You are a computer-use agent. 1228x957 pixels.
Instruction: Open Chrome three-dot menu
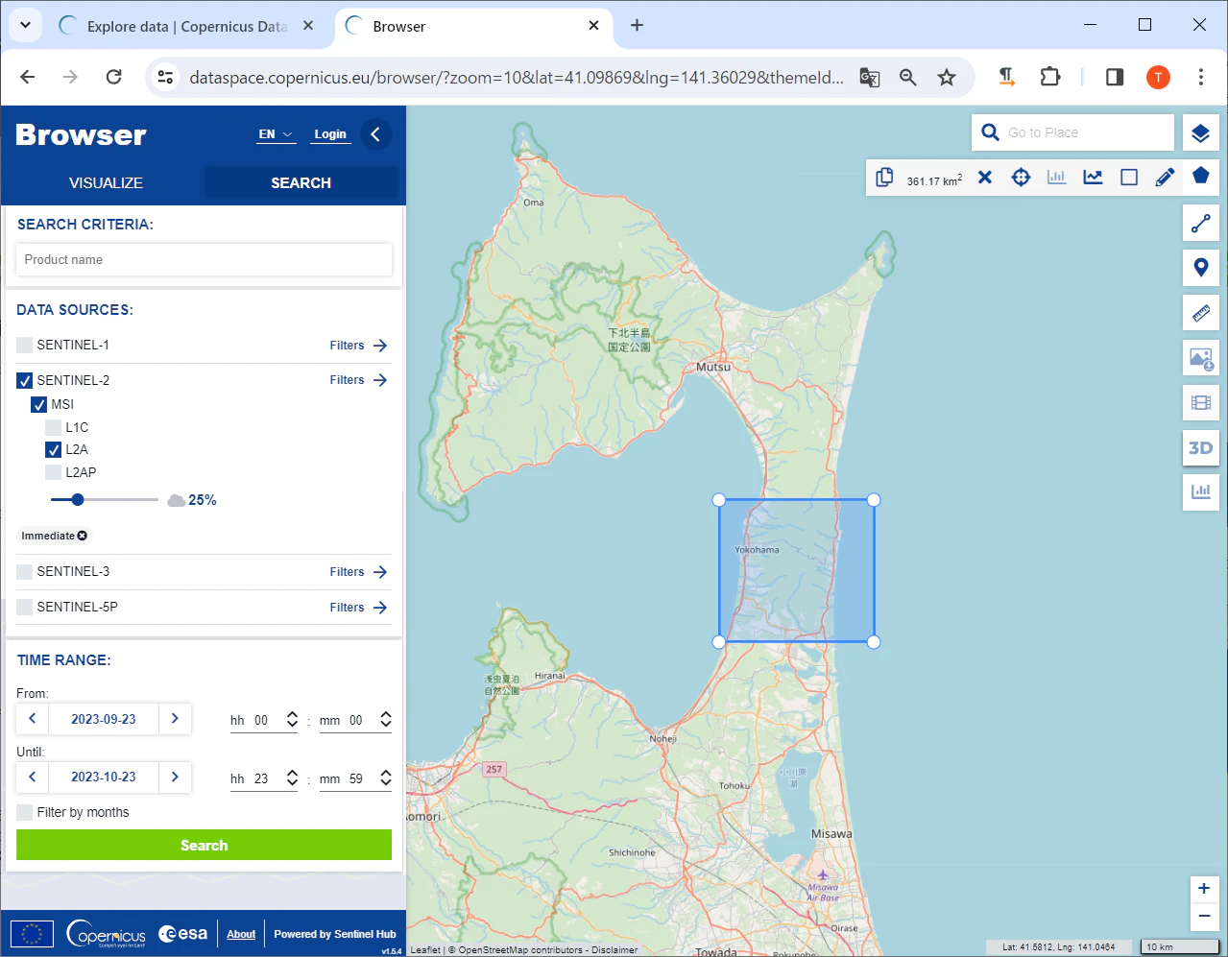1200,77
